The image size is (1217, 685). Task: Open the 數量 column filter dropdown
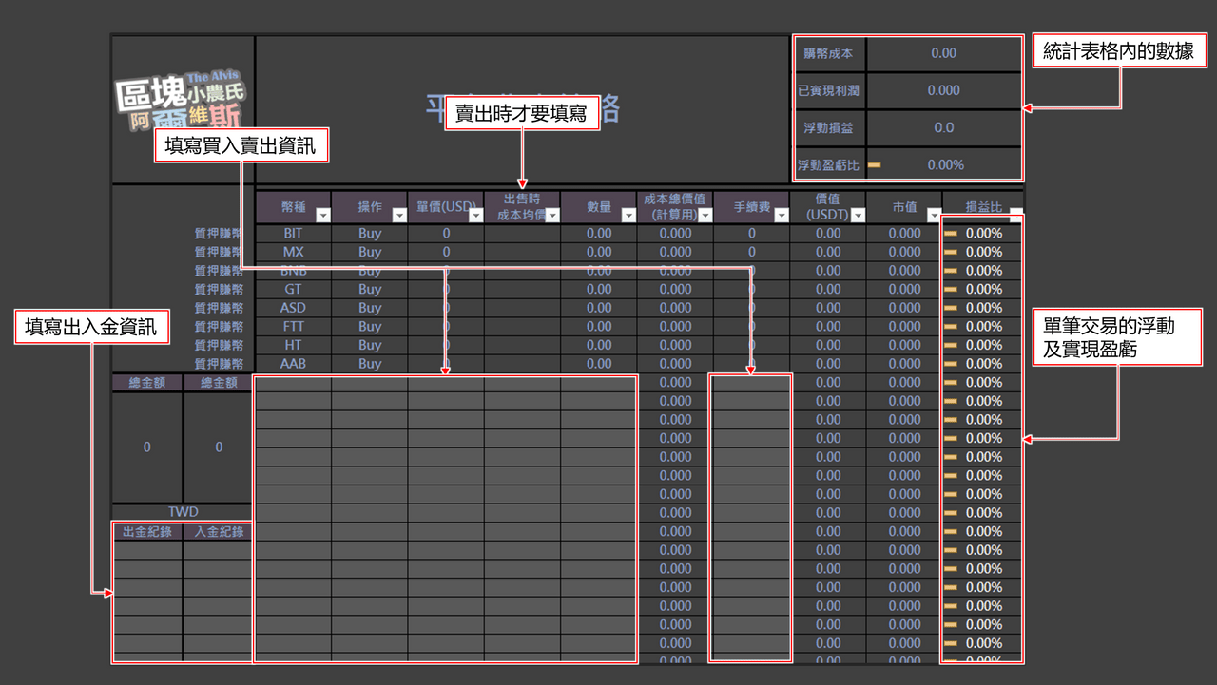click(628, 216)
